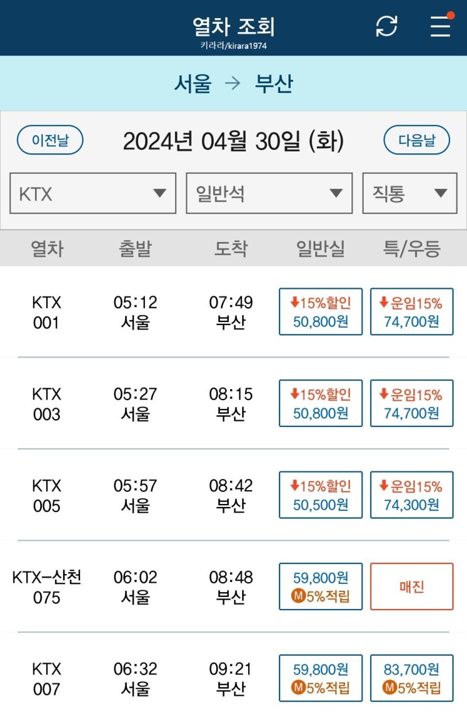Select KTX 001 standard seat 50,800원
Screen dimensions: 467x714
click(320, 311)
